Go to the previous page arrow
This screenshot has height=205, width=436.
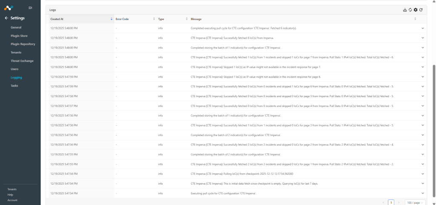tap(384, 202)
